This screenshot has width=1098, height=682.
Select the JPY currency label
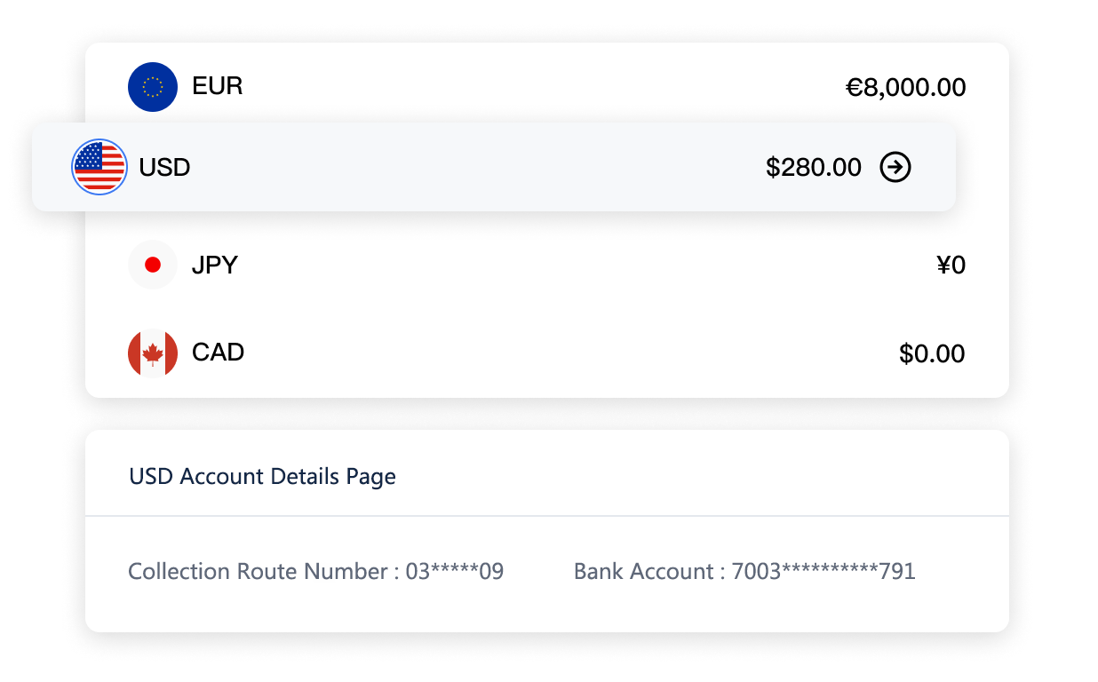pos(215,265)
